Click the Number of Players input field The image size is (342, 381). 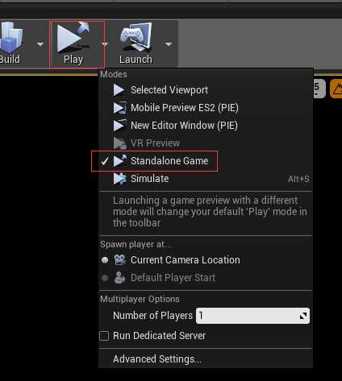(252, 316)
